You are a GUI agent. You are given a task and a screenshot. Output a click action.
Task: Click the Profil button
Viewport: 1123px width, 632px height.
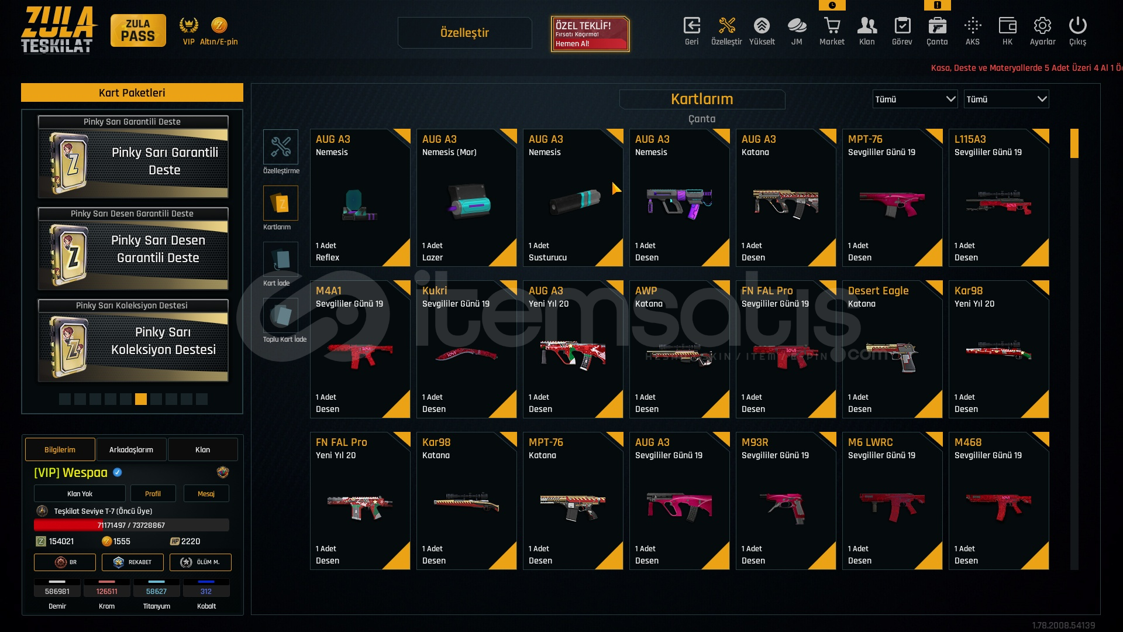point(153,493)
